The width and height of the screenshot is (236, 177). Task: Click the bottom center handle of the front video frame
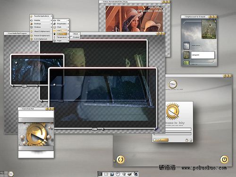point(94,129)
